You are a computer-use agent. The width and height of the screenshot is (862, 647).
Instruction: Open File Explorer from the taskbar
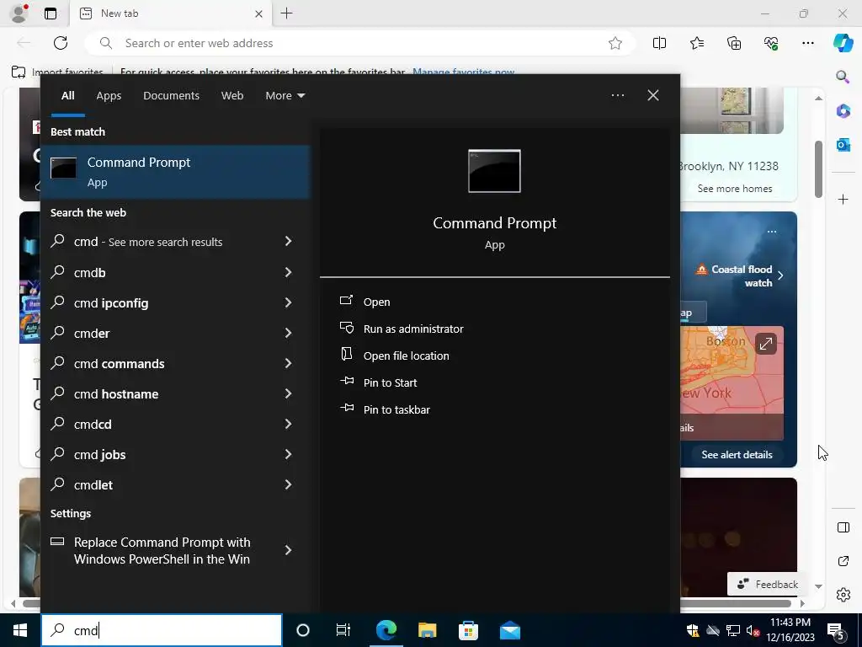tap(427, 630)
